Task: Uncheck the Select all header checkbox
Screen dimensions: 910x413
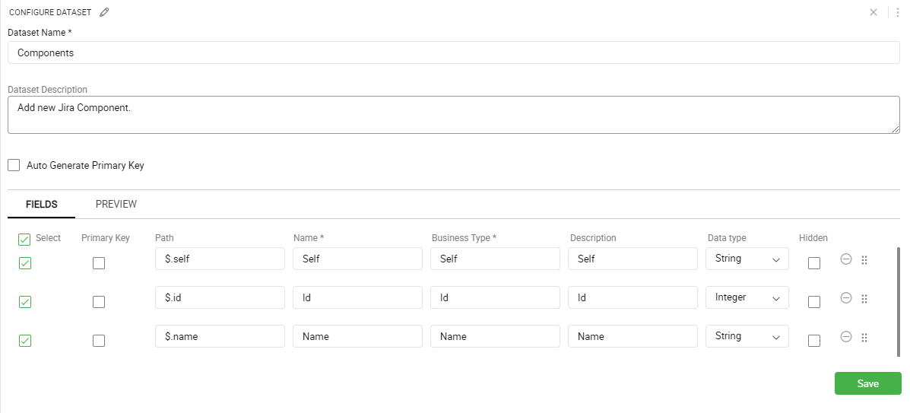Action: pos(24,240)
